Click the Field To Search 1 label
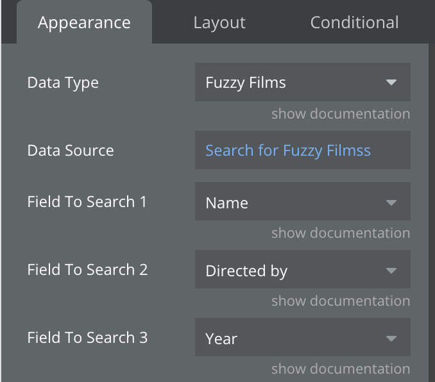 click(x=87, y=202)
